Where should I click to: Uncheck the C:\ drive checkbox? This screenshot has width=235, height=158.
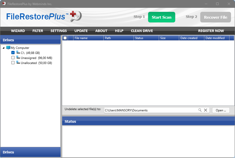pyautogui.click(x=13, y=53)
